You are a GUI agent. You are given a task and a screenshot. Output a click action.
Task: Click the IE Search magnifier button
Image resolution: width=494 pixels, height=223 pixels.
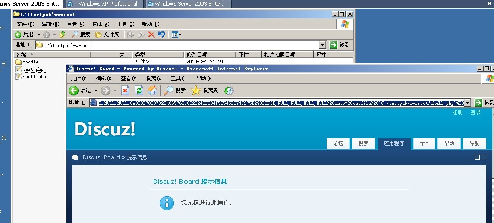(x=175, y=91)
